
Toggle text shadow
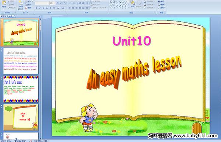point(50,8)
